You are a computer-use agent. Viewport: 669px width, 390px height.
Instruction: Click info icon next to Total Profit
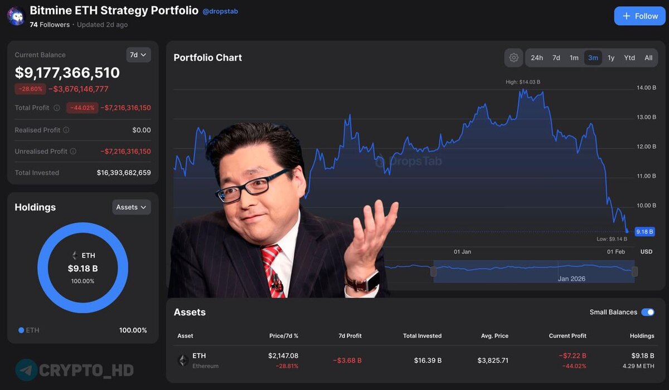pos(56,108)
